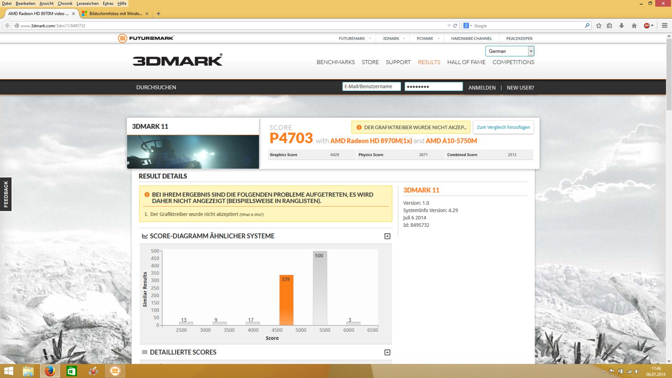Click What is this? link
This screenshot has width=672, height=378.
point(251,214)
